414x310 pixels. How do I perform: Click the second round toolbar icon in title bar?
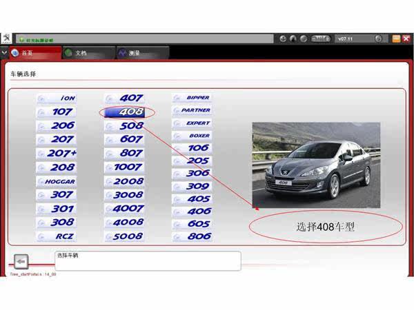pyautogui.click(x=293, y=39)
